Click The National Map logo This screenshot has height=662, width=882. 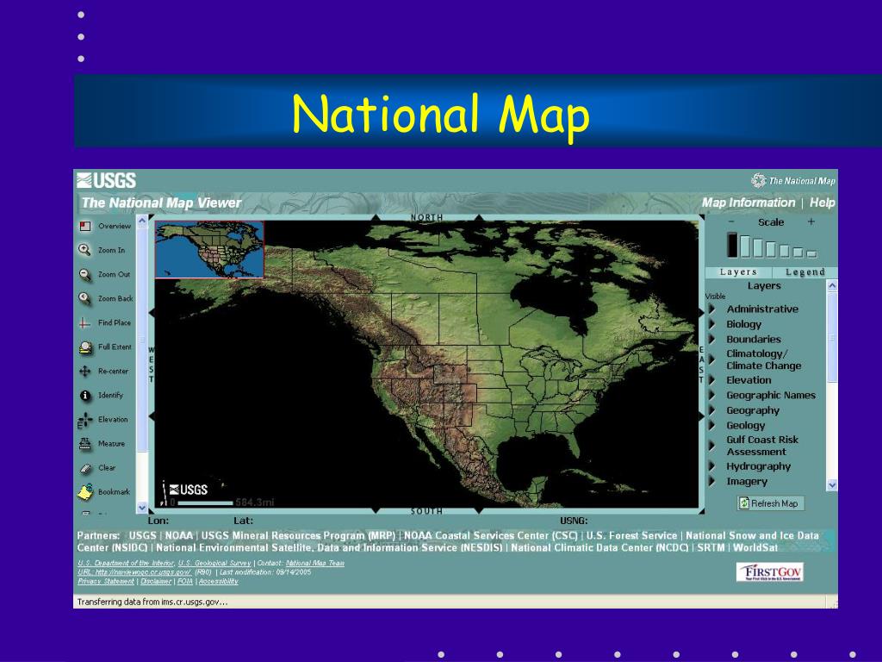point(793,181)
